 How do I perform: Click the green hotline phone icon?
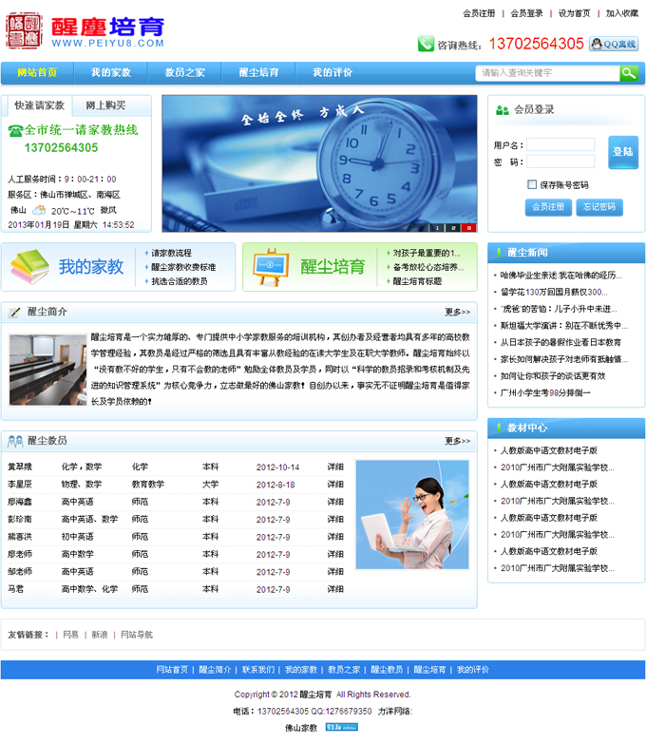point(425,44)
